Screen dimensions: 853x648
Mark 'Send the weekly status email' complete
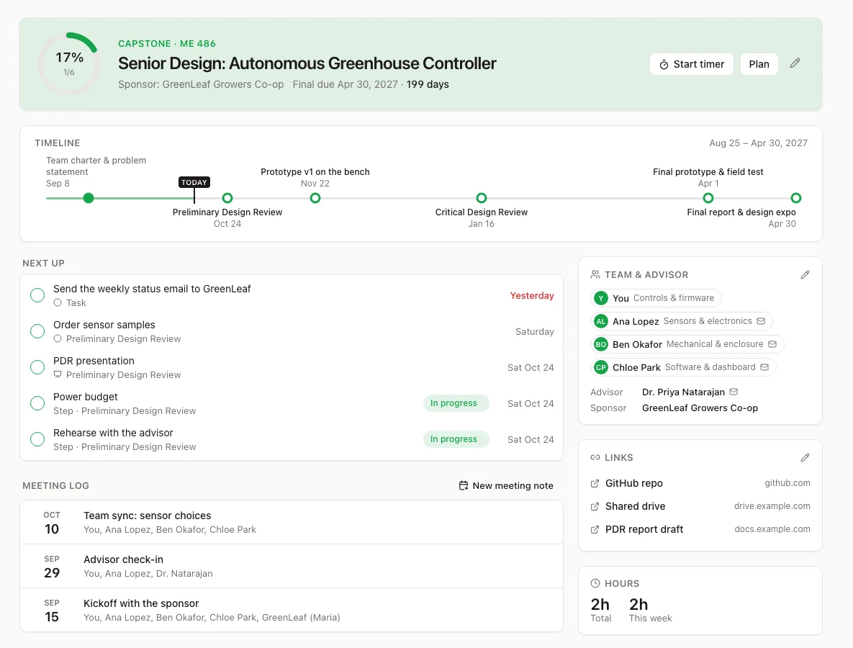pos(37,295)
